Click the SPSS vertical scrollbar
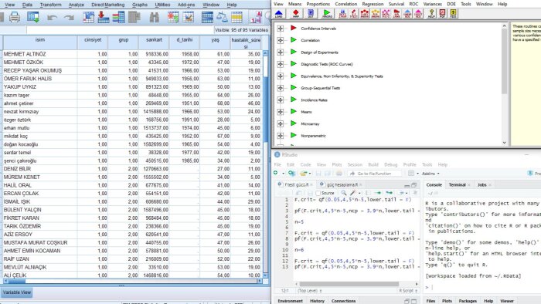 [266, 164]
